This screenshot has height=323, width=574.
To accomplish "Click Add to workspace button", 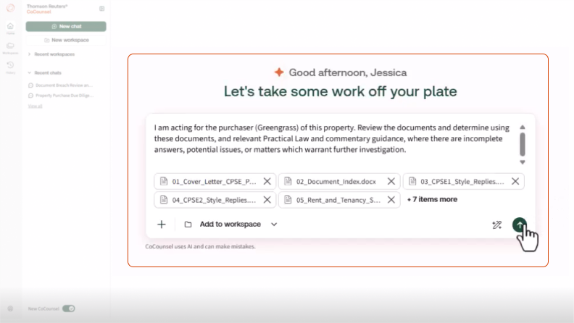I will tap(230, 225).
